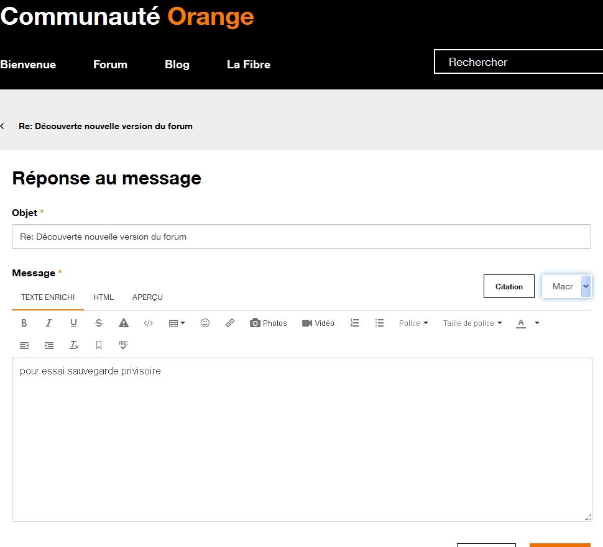Clear text formatting with the Tx icon
603x547 pixels.
[x=74, y=345]
